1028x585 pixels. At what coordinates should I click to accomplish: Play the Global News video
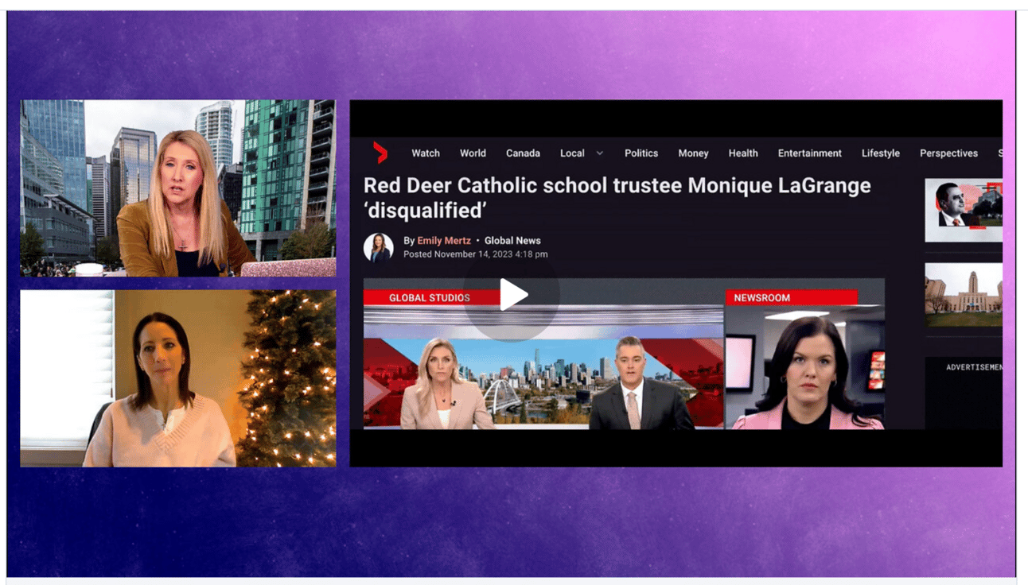(x=512, y=295)
